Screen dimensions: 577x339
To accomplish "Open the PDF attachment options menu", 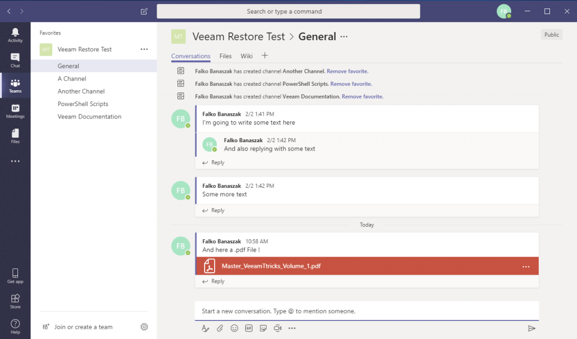I will 526,266.
